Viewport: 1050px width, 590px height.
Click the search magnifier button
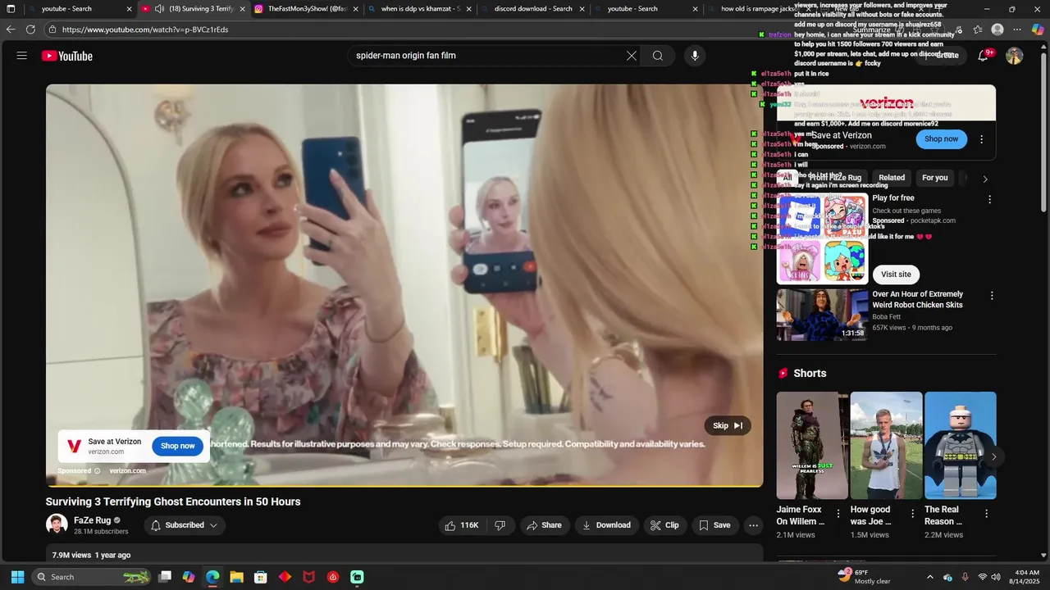(x=658, y=56)
